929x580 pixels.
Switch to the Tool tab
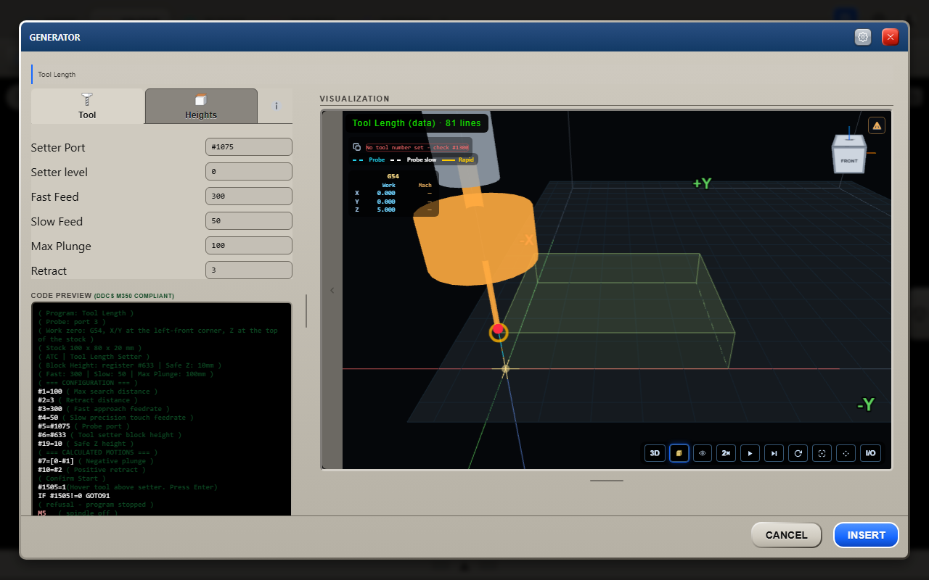coord(88,106)
